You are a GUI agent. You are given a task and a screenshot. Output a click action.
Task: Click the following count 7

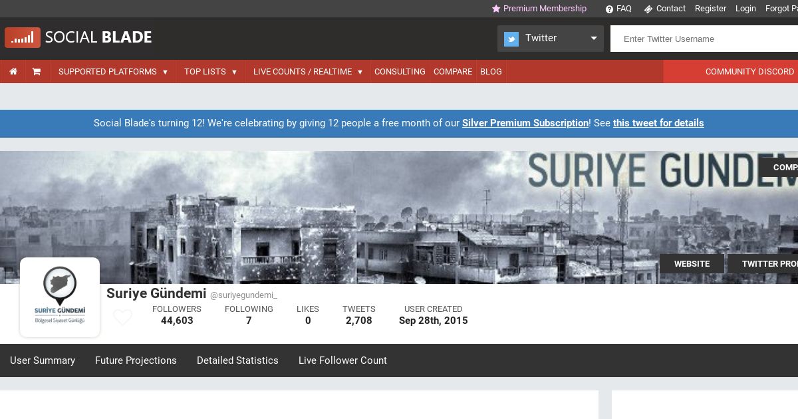pyautogui.click(x=249, y=321)
